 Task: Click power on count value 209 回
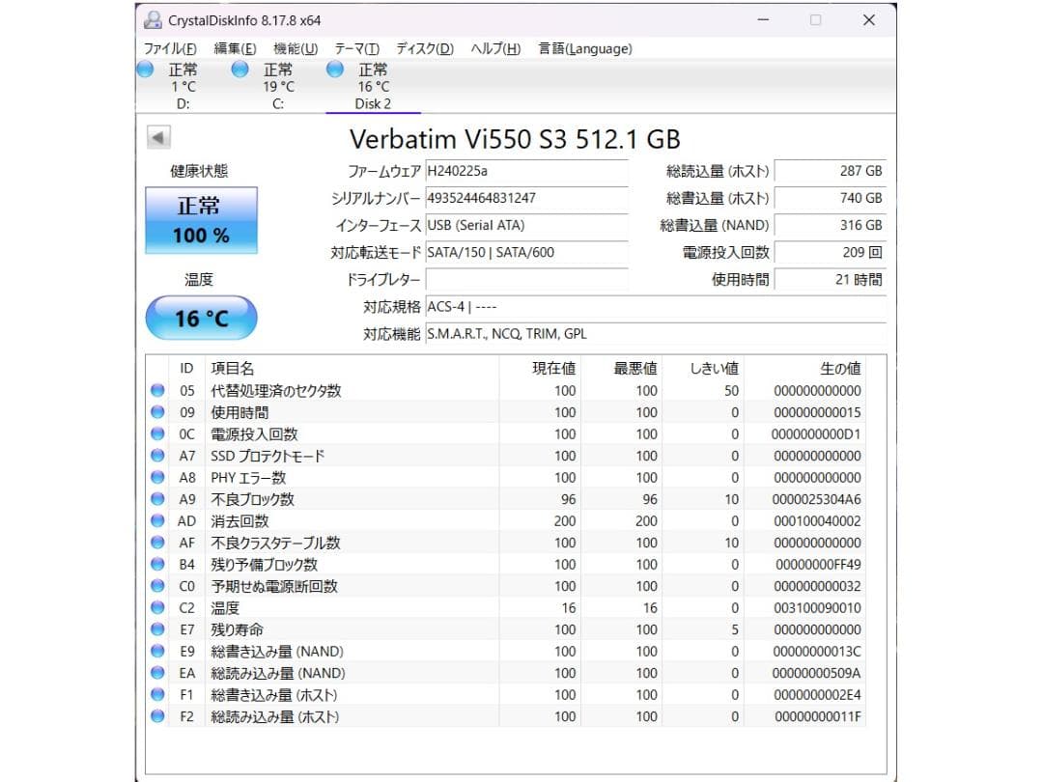831,253
